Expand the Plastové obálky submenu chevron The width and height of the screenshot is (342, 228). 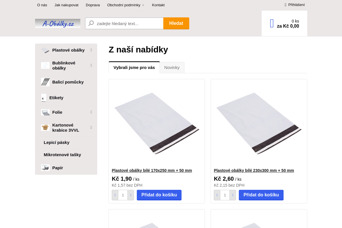click(x=91, y=50)
